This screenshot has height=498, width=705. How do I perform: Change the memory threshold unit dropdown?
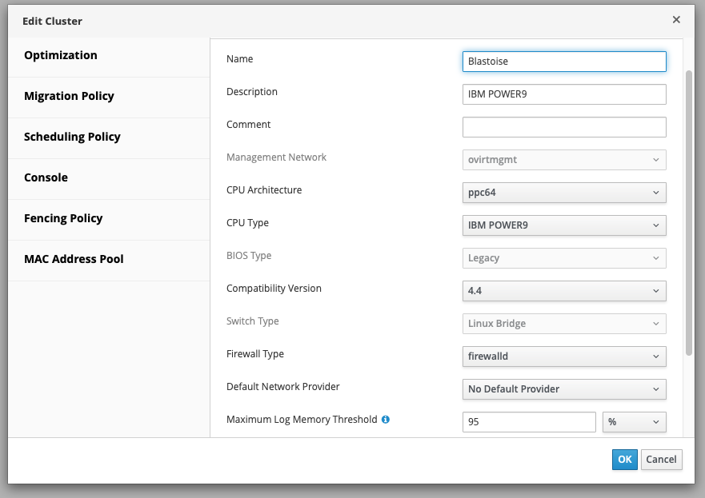coord(634,422)
